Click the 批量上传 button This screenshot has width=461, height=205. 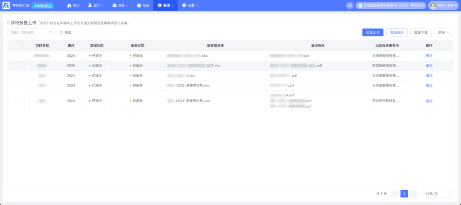pyautogui.click(x=373, y=32)
